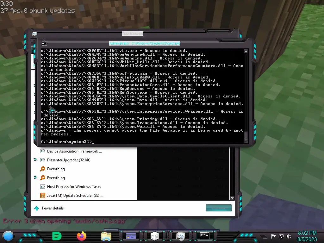Click the webengine4.dll denied line
Screen dimensions: 324x243
[x=123, y=54]
